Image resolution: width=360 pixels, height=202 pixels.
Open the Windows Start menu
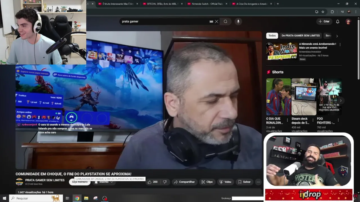[4, 198]
